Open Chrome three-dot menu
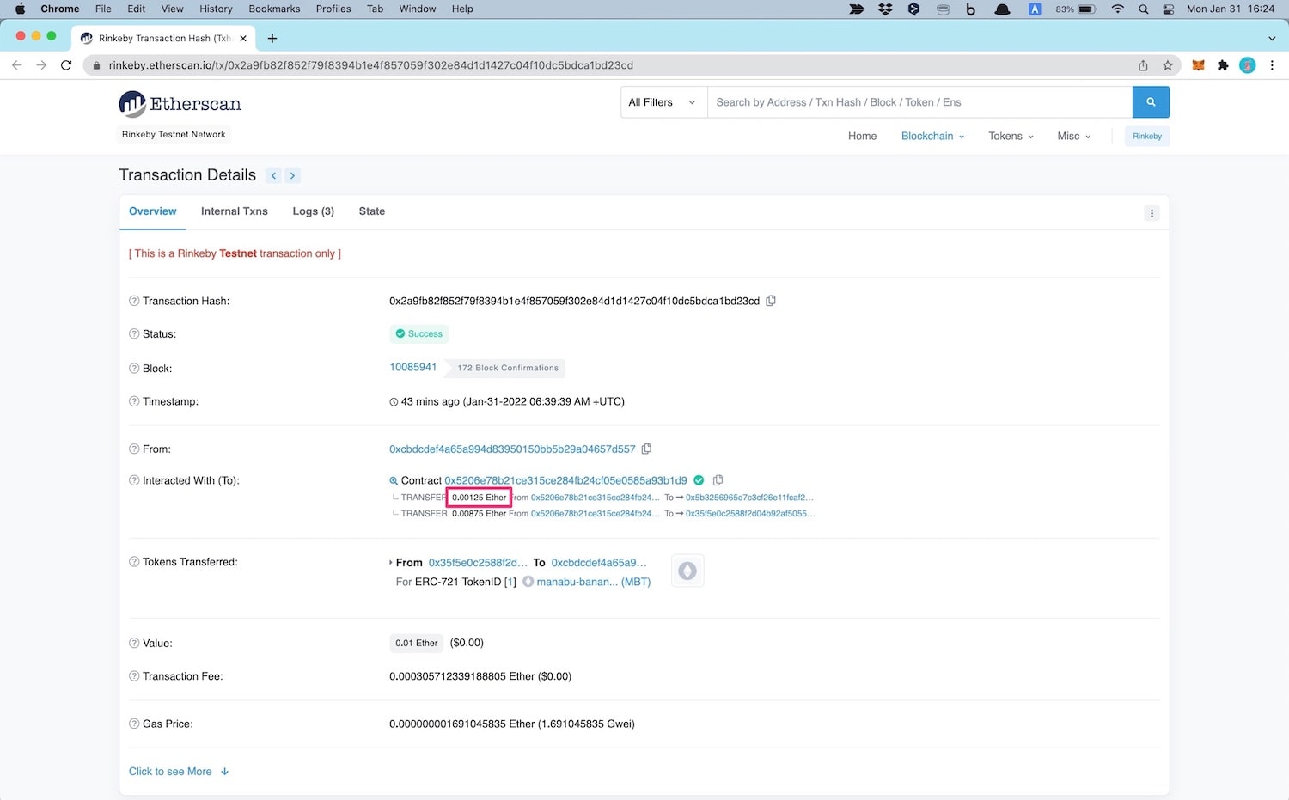This screenshot has height=800, width=1289. pyautogui.click(x=1272, y=65)
